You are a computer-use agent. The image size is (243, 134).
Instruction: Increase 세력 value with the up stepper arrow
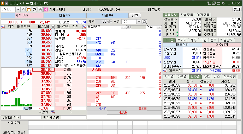(109, 21)
